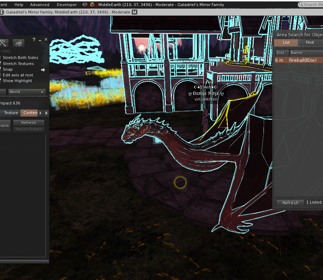Click the Moderate maturity M icon
This screenshot has width=323, height=280.
pyautogui.click(x=135, y=12)
